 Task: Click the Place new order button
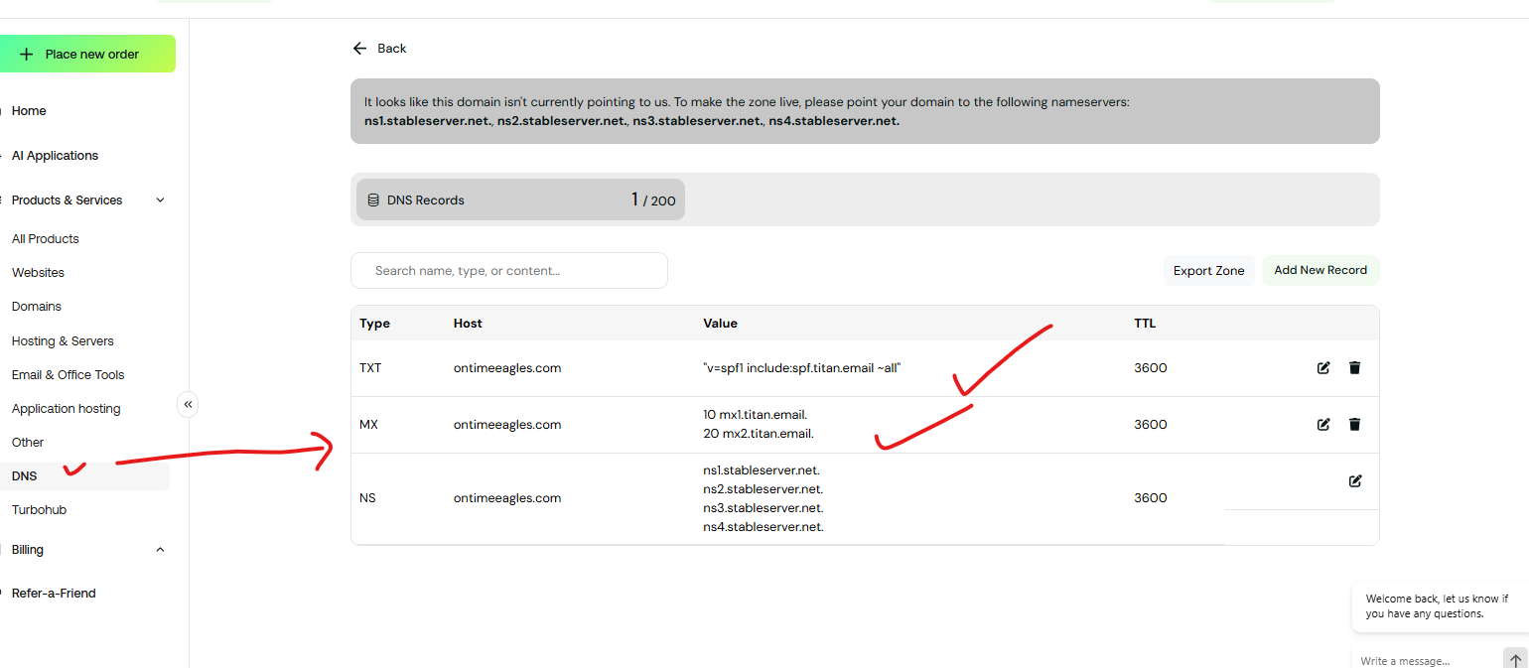tap(87, 55)
